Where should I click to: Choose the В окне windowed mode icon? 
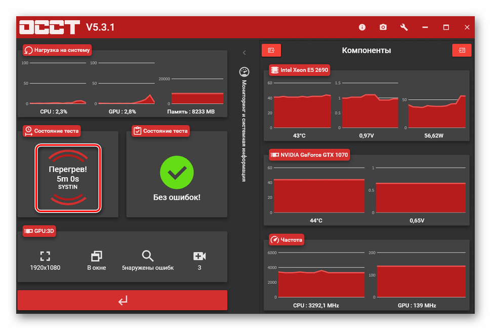97,256
